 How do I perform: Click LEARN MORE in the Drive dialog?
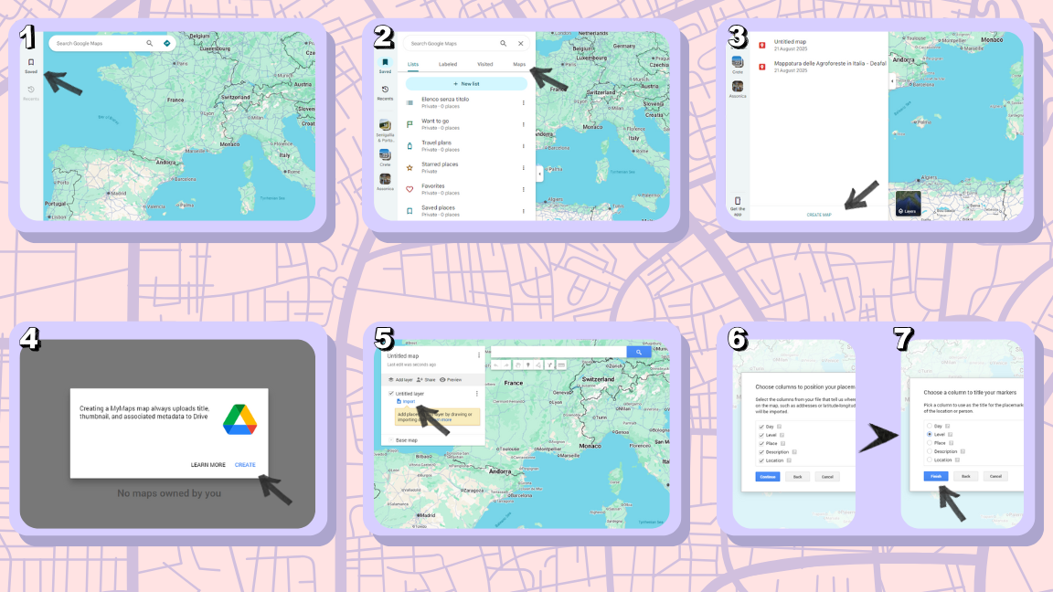(208, 464)
